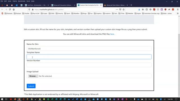Open the taskbar clock showing 5:44 PM
This screenshot has height=101, width=180.
click(x=170, y=99)
